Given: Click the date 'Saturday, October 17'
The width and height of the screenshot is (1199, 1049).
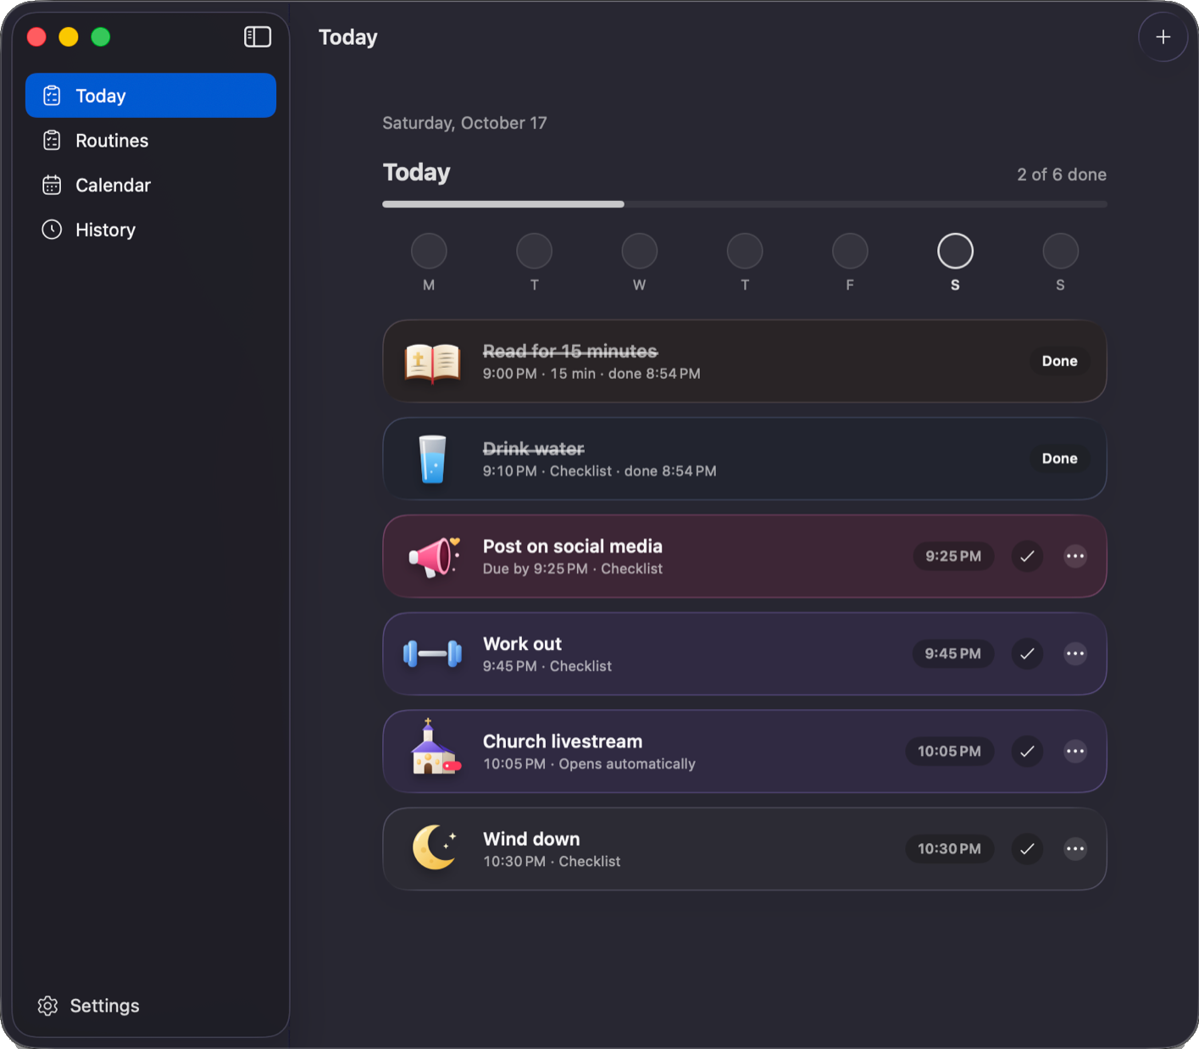Looking at the screenshot, I should click(464, 123).
